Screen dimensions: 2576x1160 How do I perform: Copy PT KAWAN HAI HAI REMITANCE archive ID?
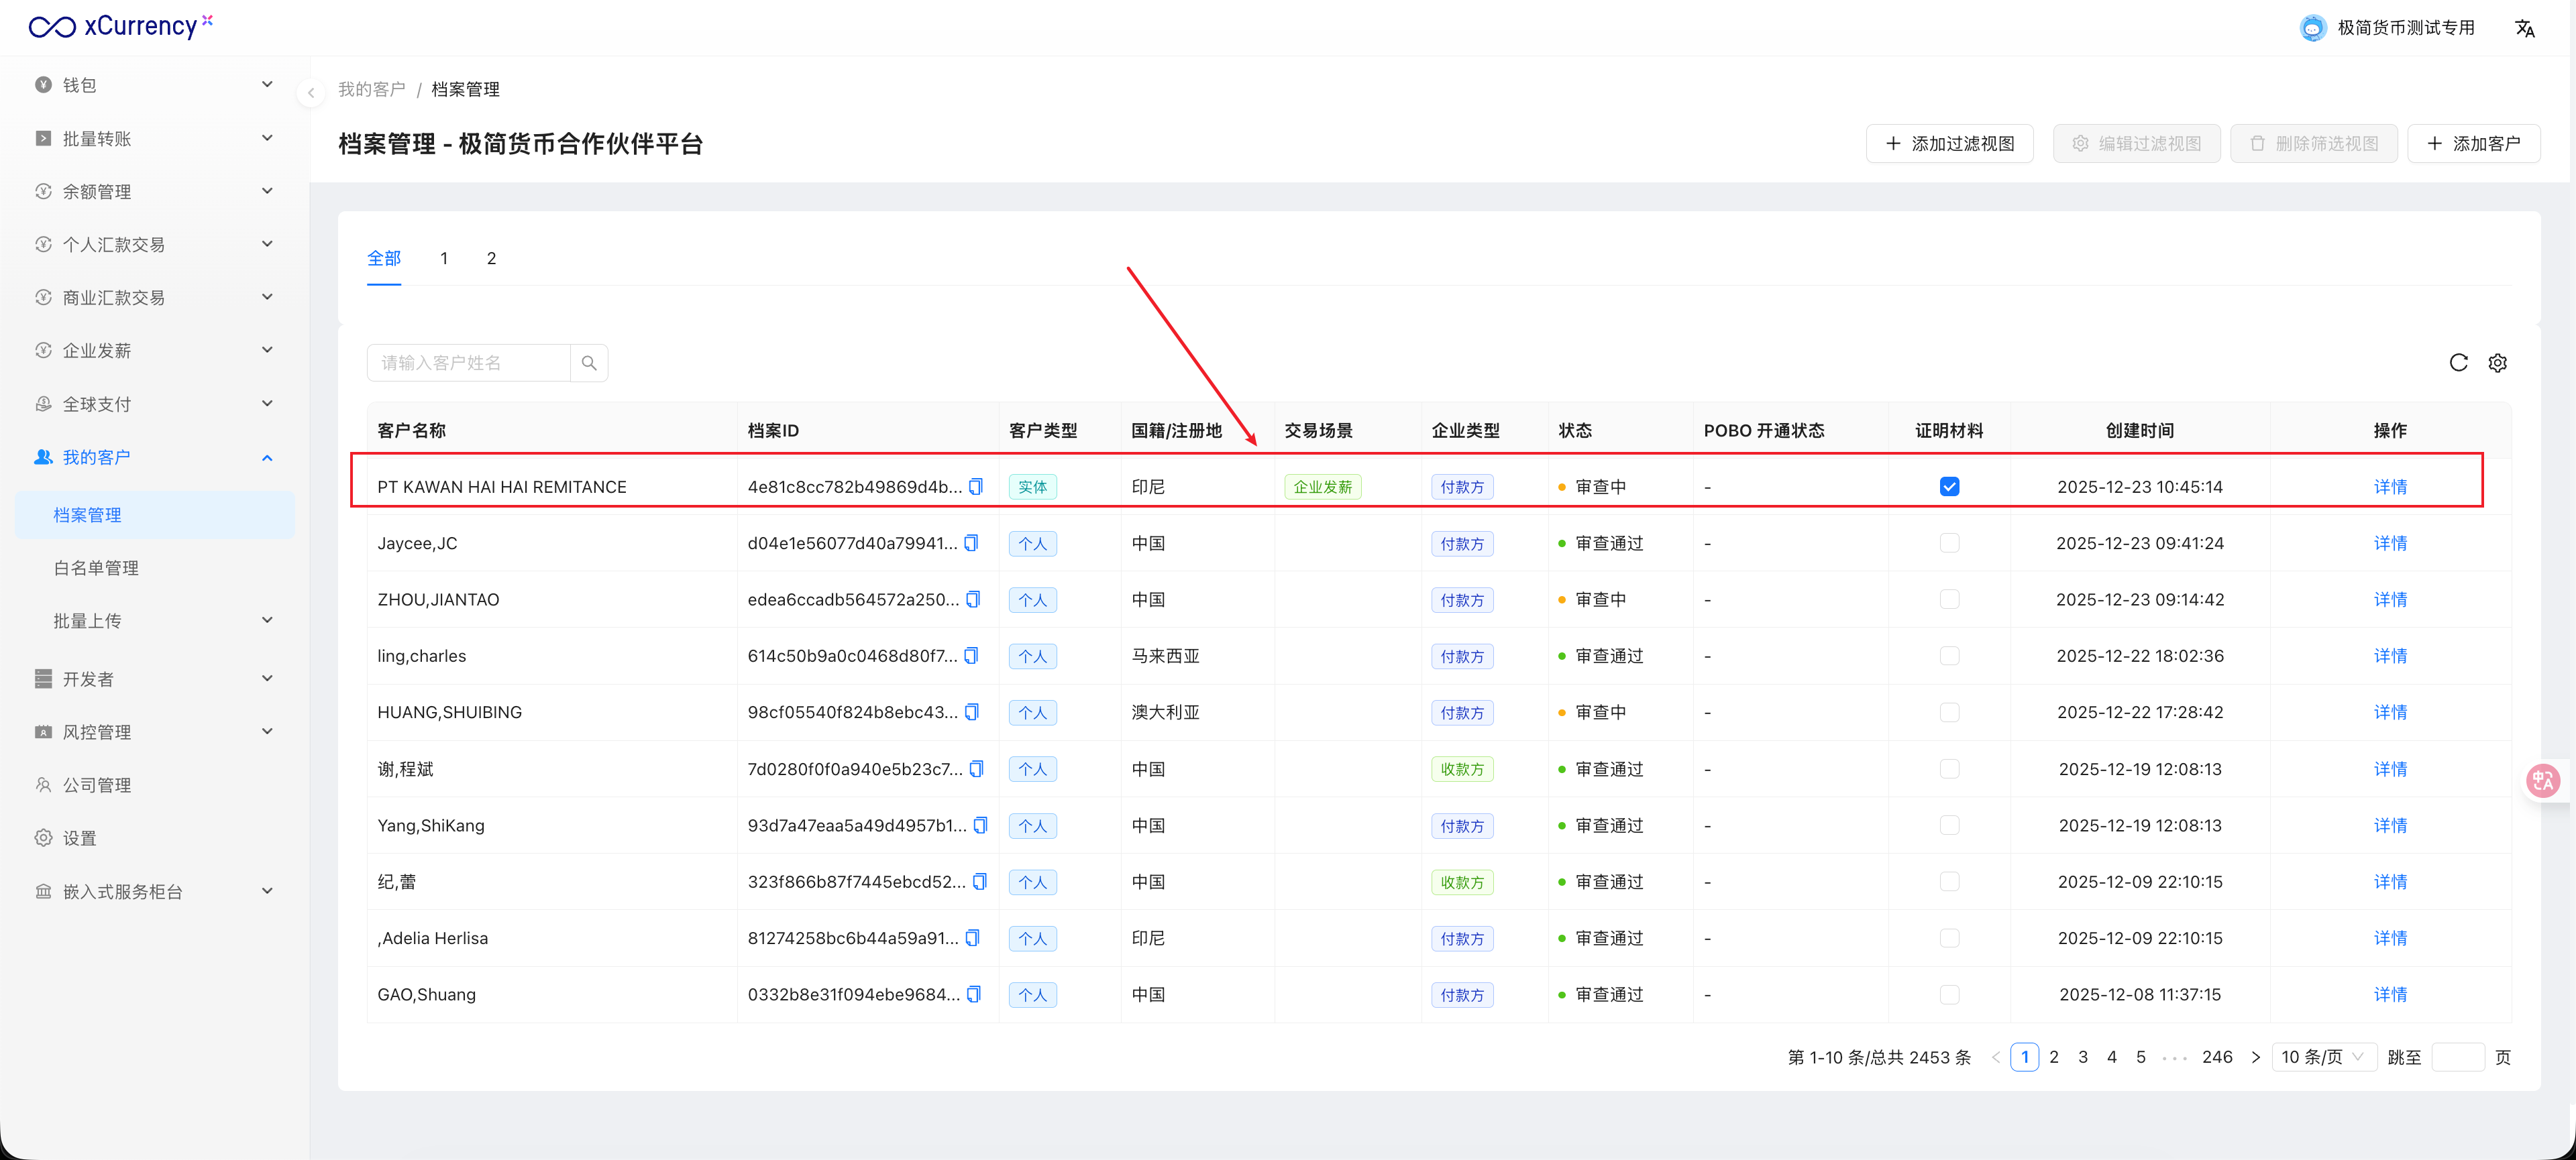click(x=976, y=487)
